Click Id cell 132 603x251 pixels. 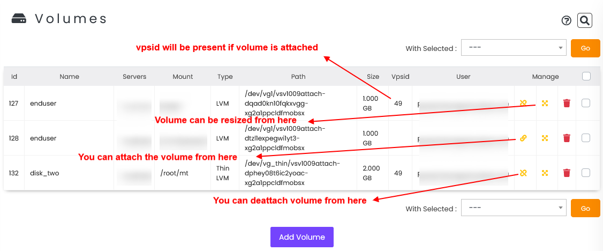click(14, 173)
